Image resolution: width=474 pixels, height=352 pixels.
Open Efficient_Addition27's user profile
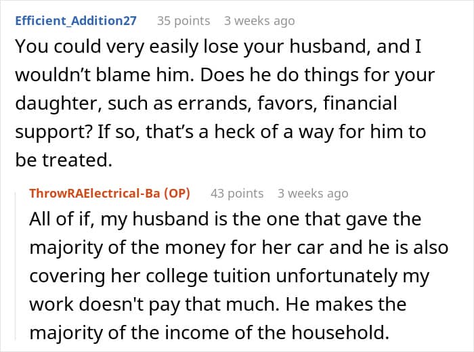pyautogui.click(x=74, y=20)
